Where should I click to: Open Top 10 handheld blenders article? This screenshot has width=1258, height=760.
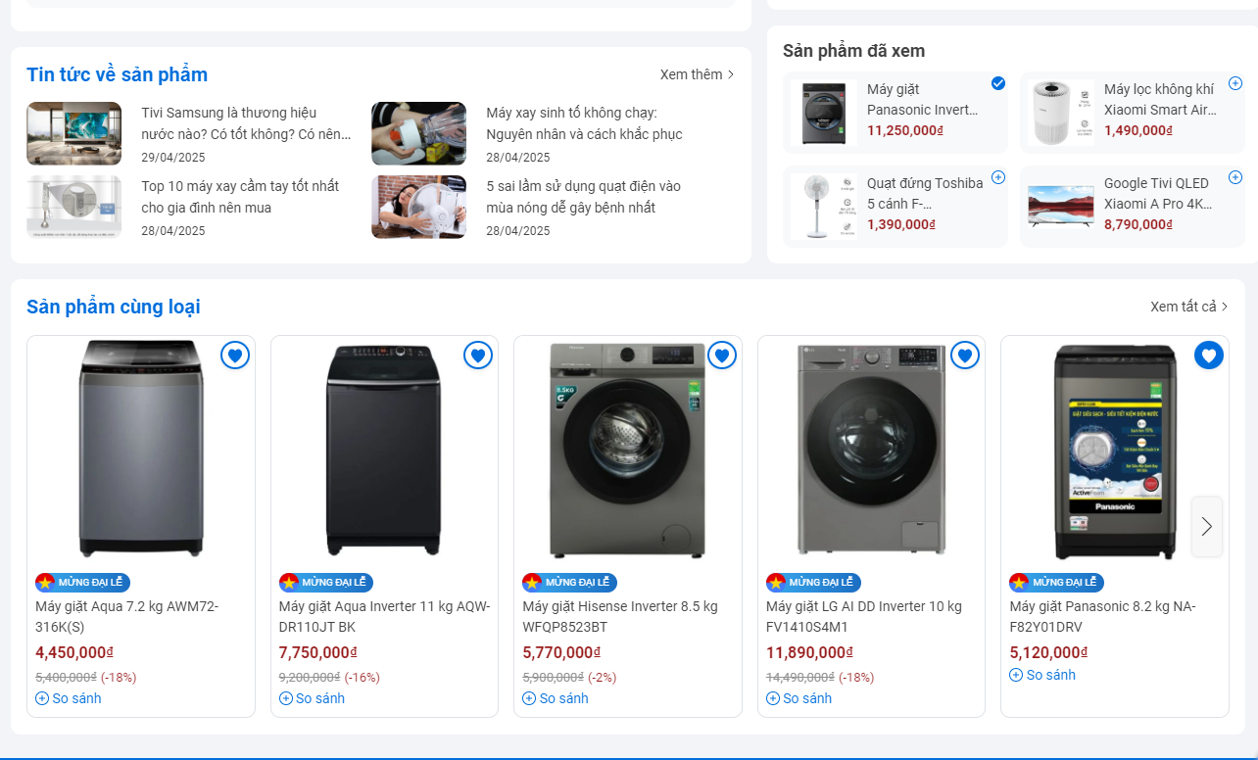pyautogui.click(x=240, y=197)
